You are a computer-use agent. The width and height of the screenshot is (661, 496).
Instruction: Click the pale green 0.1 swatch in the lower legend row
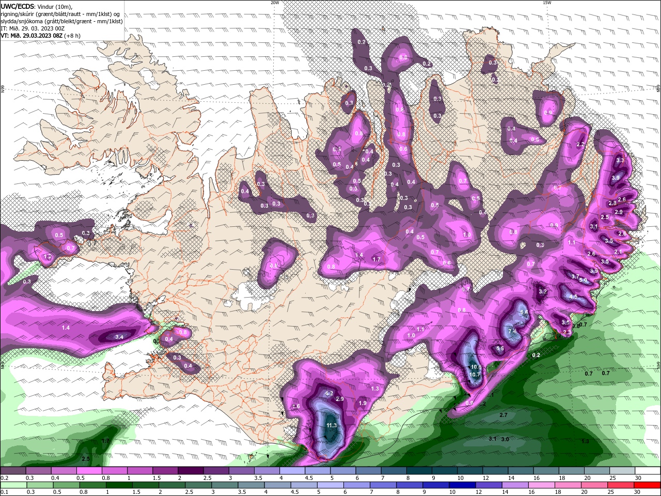click(x=13, y=485)
